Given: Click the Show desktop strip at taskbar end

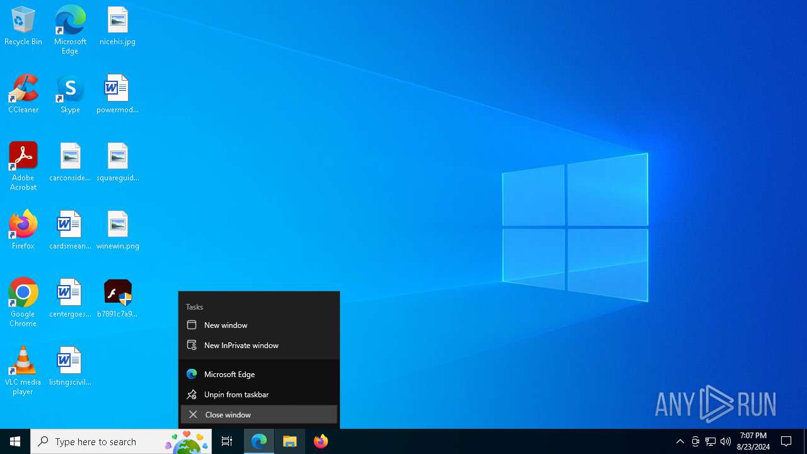Looking at the screenshot, I should click(x=805, y=441).
